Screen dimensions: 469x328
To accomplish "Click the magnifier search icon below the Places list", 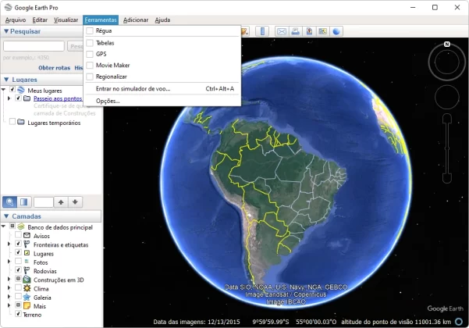I will click(x=9, y=202).
